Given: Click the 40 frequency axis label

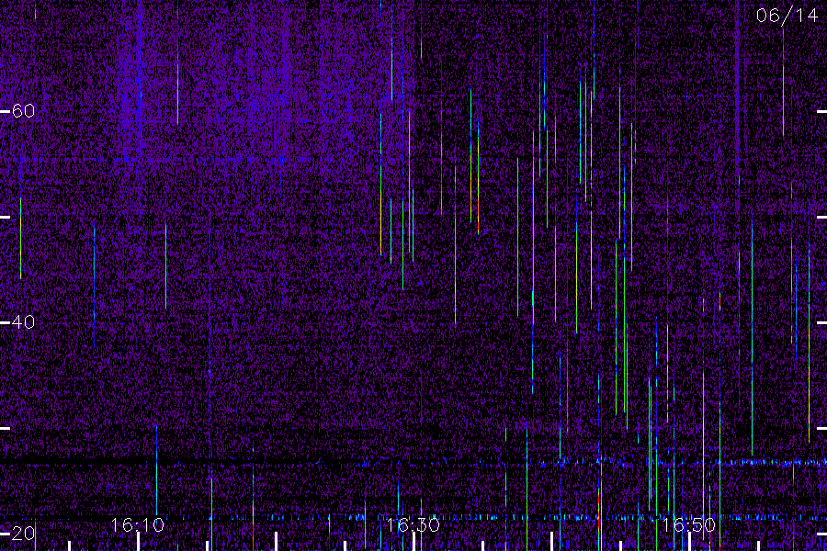Looking at the screenshot, I should 23,321.
